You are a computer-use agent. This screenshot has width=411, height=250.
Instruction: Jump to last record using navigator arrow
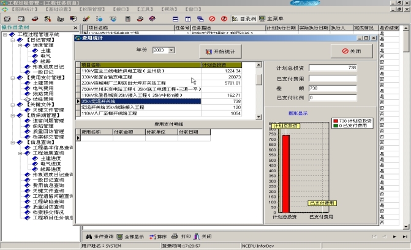pos(405,237)
